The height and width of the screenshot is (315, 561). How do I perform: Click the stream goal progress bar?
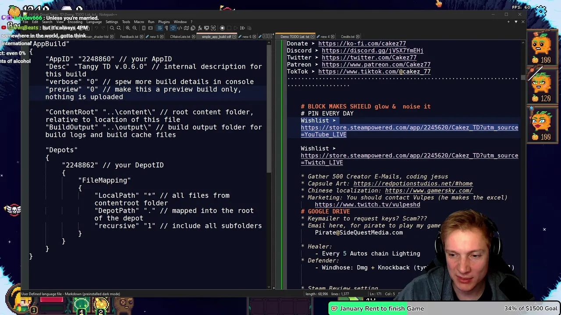click(444, 308)
